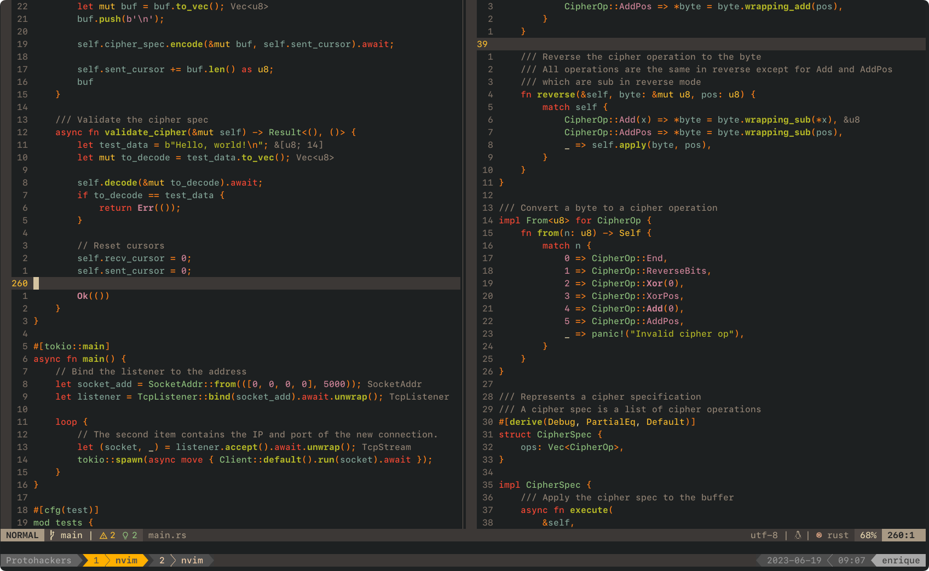Click the 'match self {' line

575,107
